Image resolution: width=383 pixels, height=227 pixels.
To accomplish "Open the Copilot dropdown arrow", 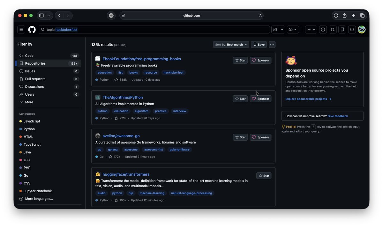I will 282,30.
